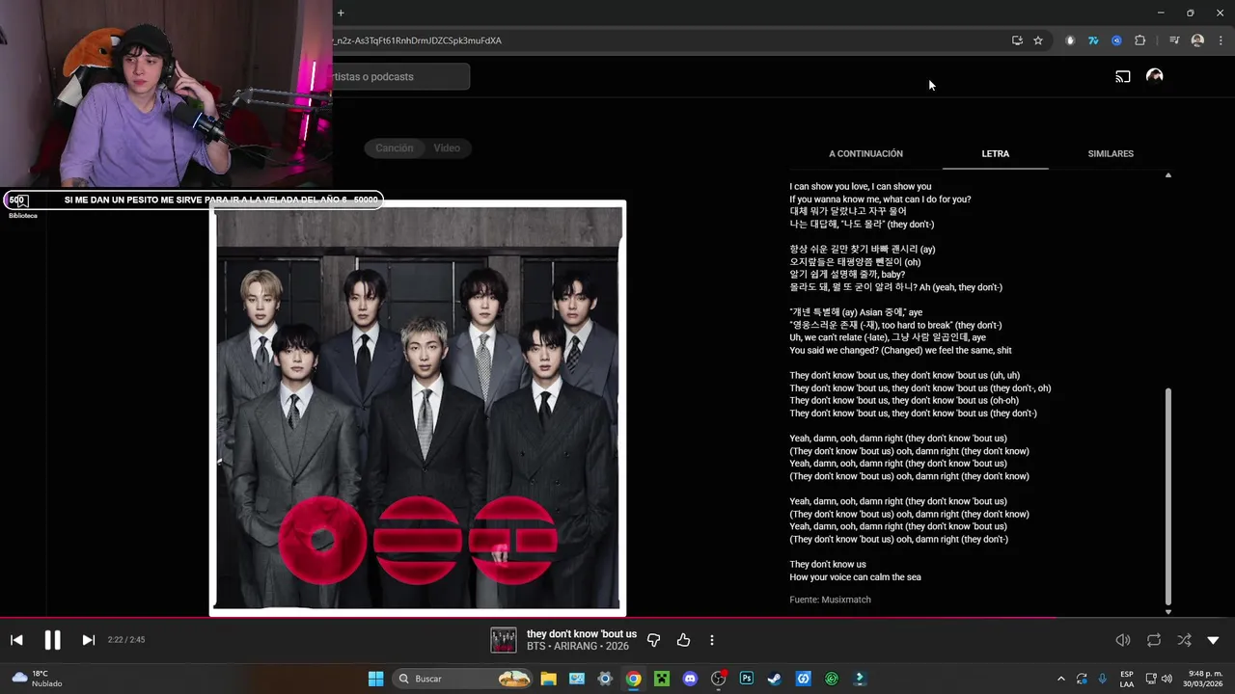Open the grey hand extension icon
Image resolution: width=1235 pixels, height=694 pixels.
1070,40
